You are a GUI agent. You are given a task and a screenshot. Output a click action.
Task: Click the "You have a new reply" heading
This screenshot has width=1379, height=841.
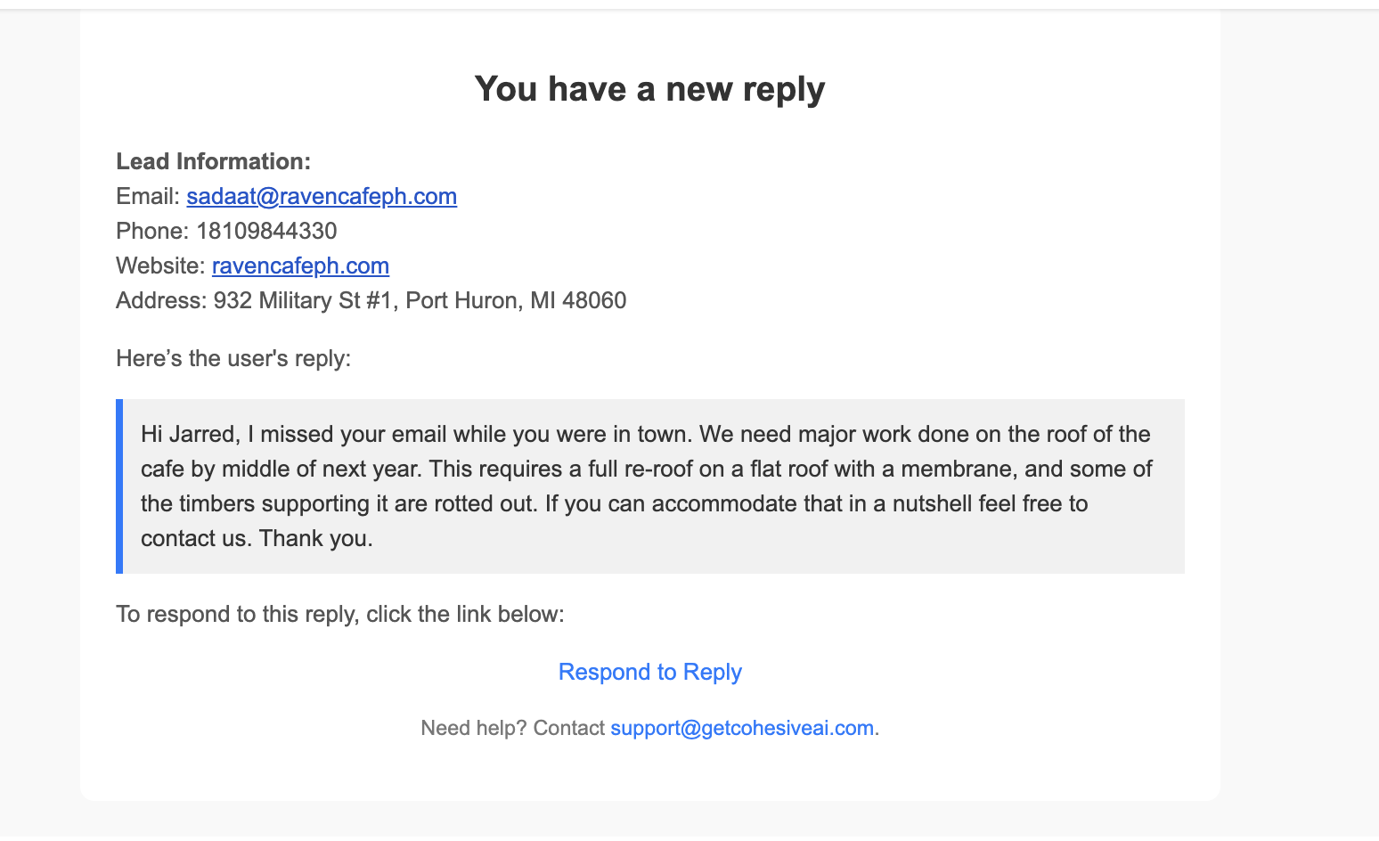click(x=649, y=89)
